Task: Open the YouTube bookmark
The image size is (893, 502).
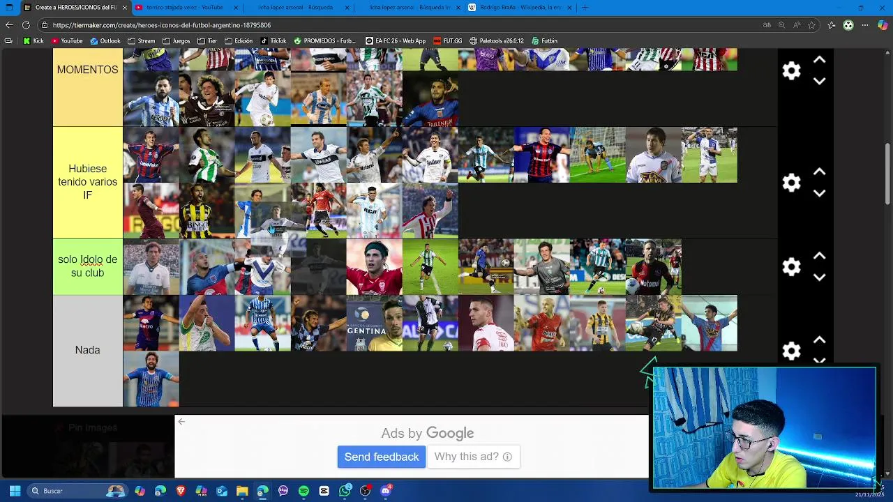Action: pos(66,41)
